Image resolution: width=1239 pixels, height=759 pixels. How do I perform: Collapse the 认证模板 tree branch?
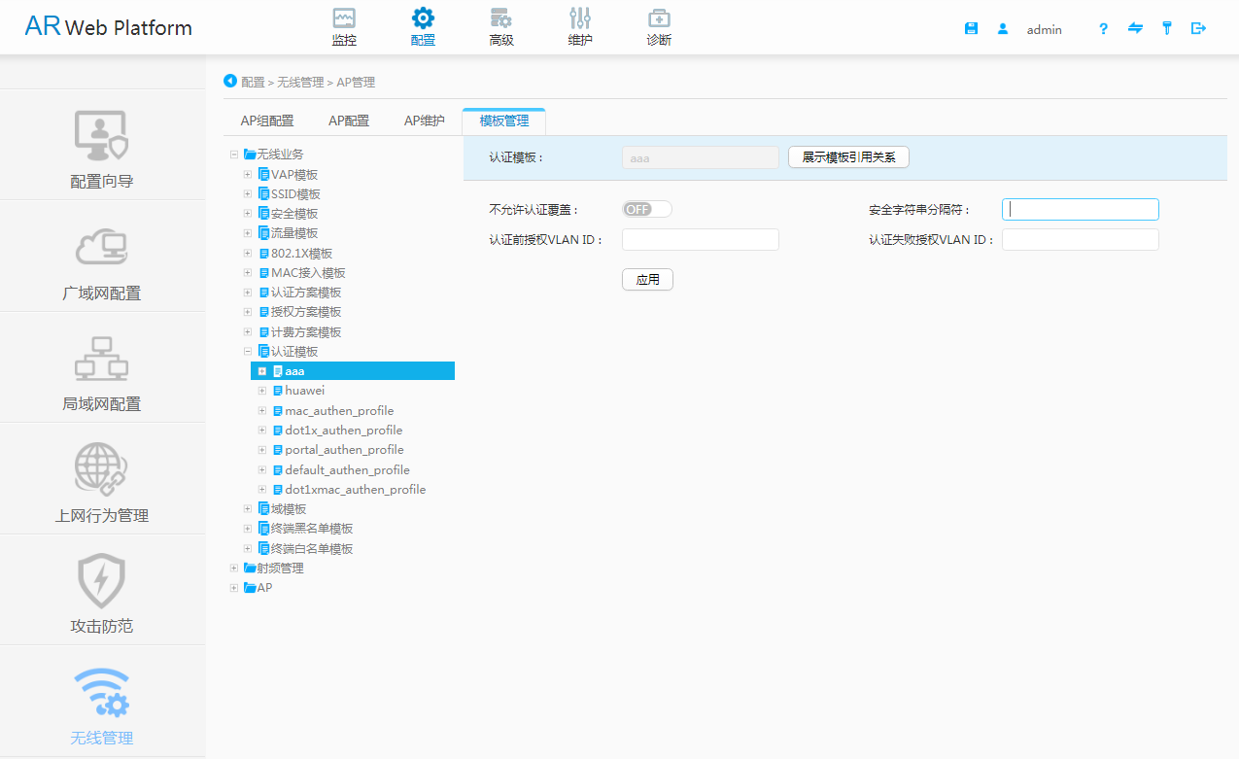click(247, 351)
